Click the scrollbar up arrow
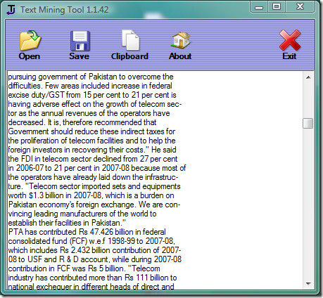Viewport: 323px width, 298px height. [x=308, y=77]
